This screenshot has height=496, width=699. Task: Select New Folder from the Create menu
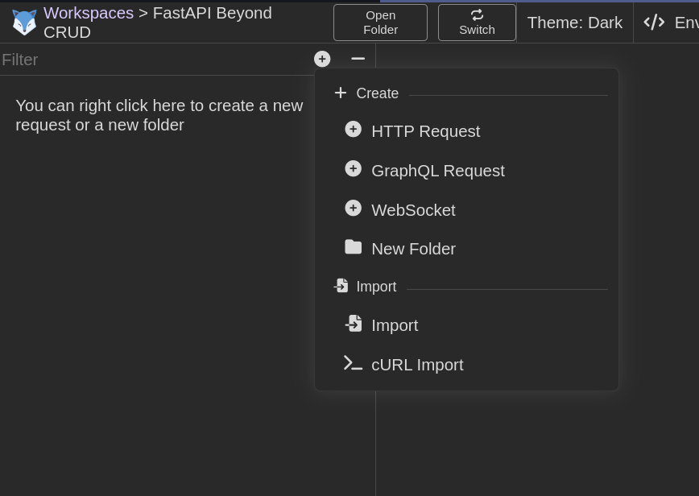point(413,249)
